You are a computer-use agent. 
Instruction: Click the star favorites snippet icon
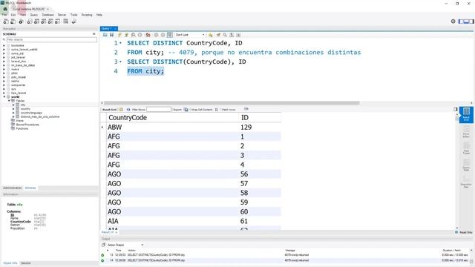click(211, 35)
